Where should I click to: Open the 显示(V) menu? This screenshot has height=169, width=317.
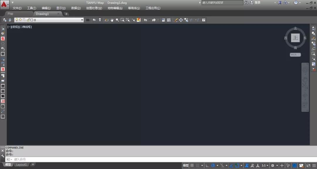point(61,8)
